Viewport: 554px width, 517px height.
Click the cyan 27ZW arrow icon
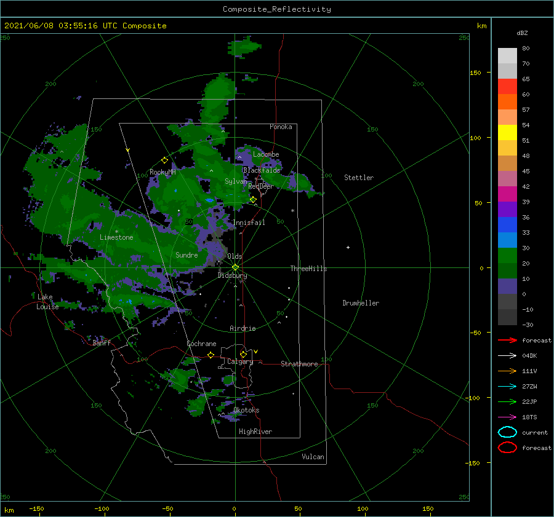(x=507, y=387)
